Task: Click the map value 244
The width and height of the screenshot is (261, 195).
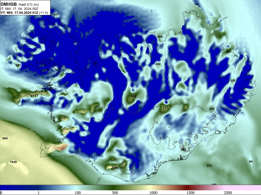Action: (x=158, y=64)
